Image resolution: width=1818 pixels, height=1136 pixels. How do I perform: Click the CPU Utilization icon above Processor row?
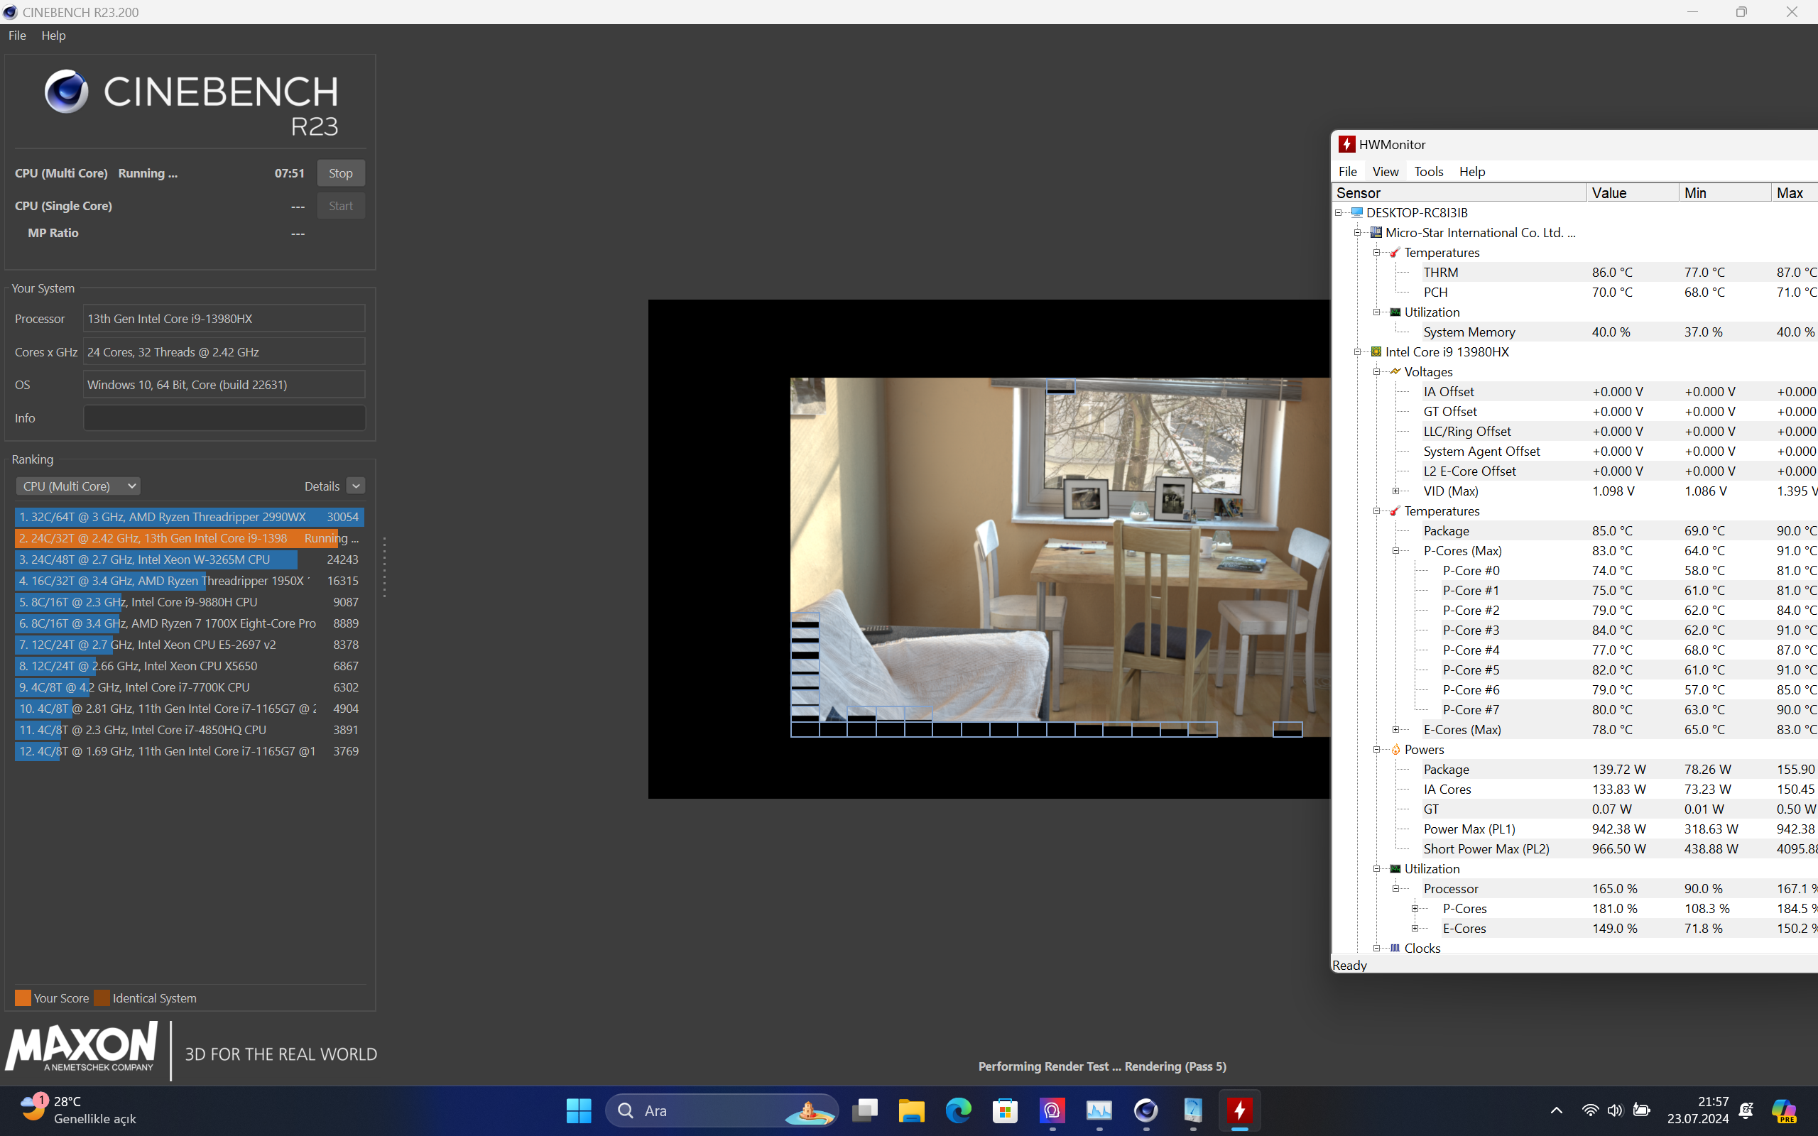pos(1395,868)
